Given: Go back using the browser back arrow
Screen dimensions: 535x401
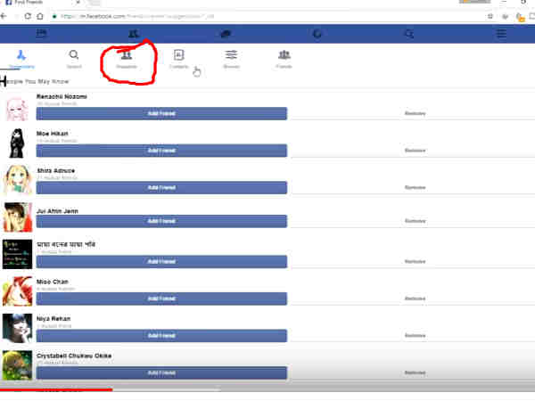Looking at the screenshot, I should coord(5,16).
